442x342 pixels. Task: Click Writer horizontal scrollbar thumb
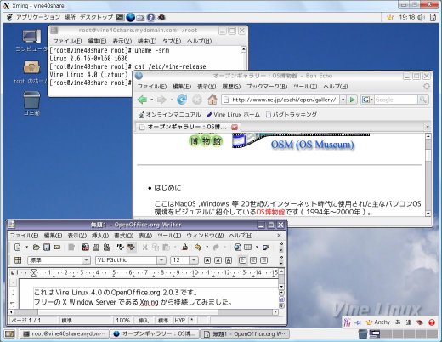coord(128,312)
